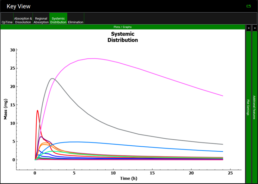Open the CpTime tab
This screenshot has width=258, height=184.
point(7,22)
